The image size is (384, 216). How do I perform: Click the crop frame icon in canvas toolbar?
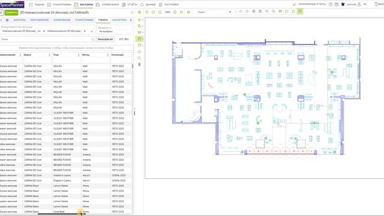[x=287, y=11]
